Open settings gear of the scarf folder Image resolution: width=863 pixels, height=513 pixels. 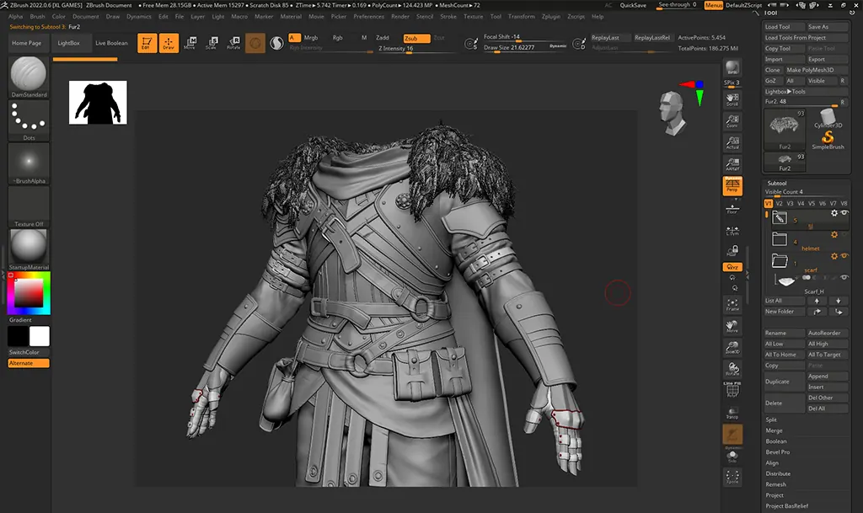(x=834, y=256)
